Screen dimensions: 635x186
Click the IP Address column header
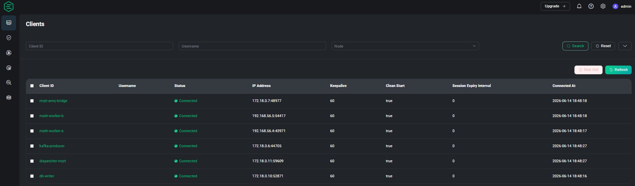[261, 86]
